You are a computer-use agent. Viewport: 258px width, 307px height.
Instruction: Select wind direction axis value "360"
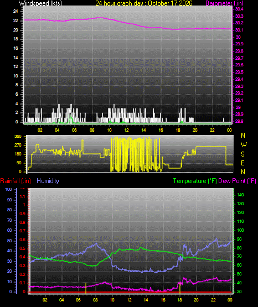pos(18,137)
